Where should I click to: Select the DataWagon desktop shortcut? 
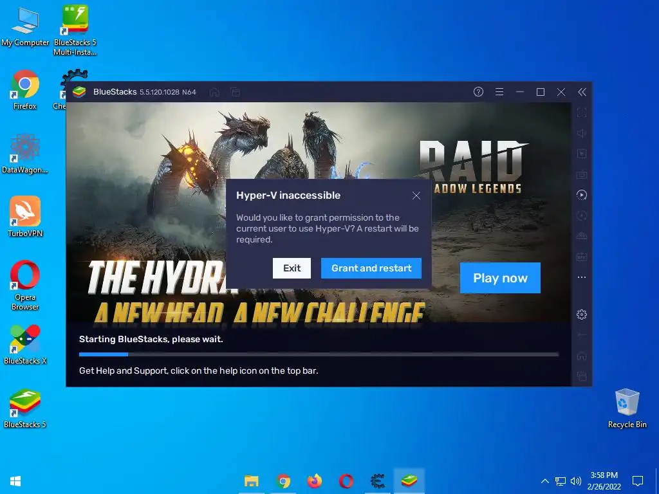point(25,154)
